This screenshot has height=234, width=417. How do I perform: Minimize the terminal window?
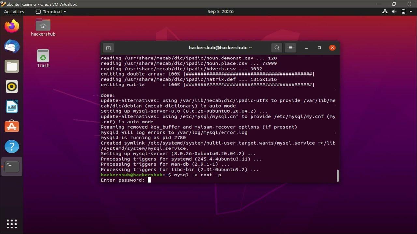click(x=306, y=48)
